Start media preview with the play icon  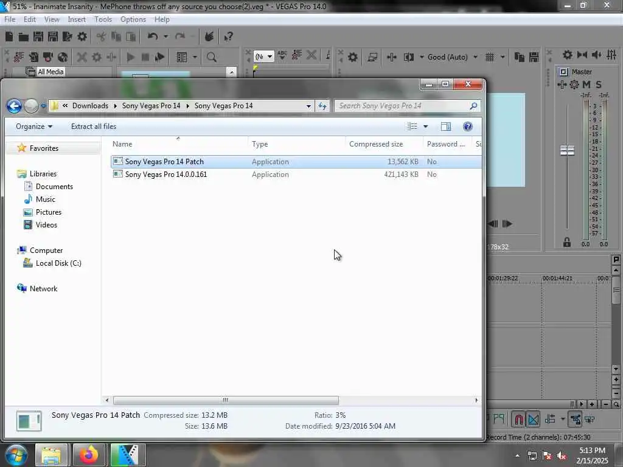(130, 57)
